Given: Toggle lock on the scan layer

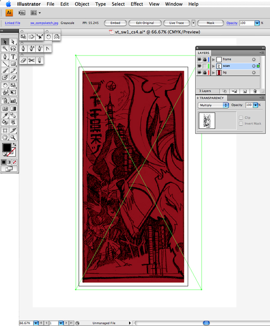Looking at the screenshot, I should pos(205,66).
